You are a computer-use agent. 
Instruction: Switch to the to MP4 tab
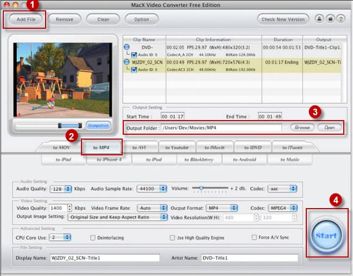[102, 147]
